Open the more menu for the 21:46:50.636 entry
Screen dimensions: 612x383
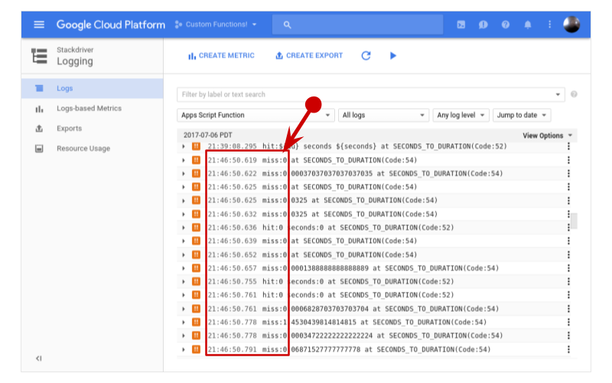[x=568, y=228]
